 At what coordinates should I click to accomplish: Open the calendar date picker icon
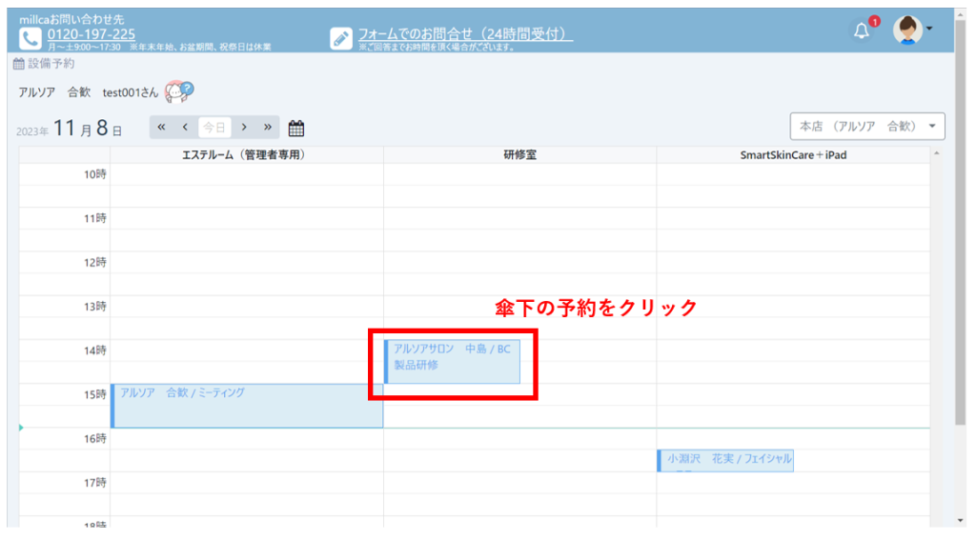coord(296,128)
